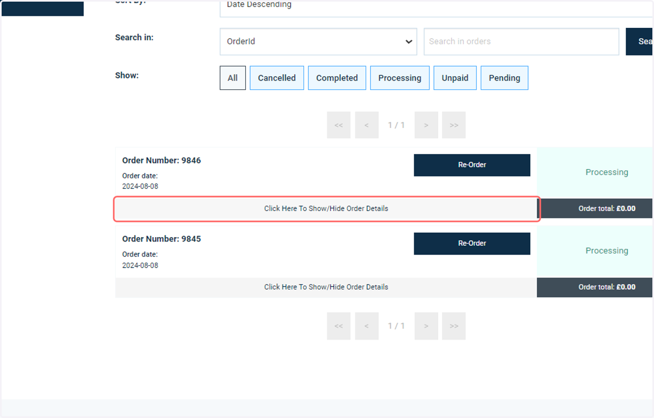The height and width of the screenshot is (418, 654).
Task: Click the 1 / 1 page indicator at bottom
Action: tap(396, 326)
